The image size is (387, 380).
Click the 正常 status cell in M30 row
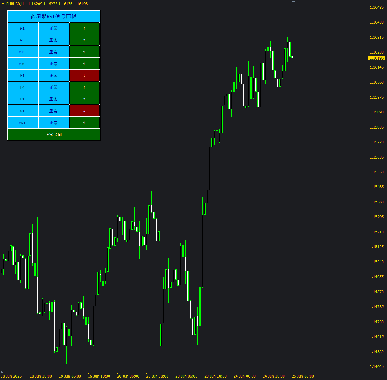[54, 64]
